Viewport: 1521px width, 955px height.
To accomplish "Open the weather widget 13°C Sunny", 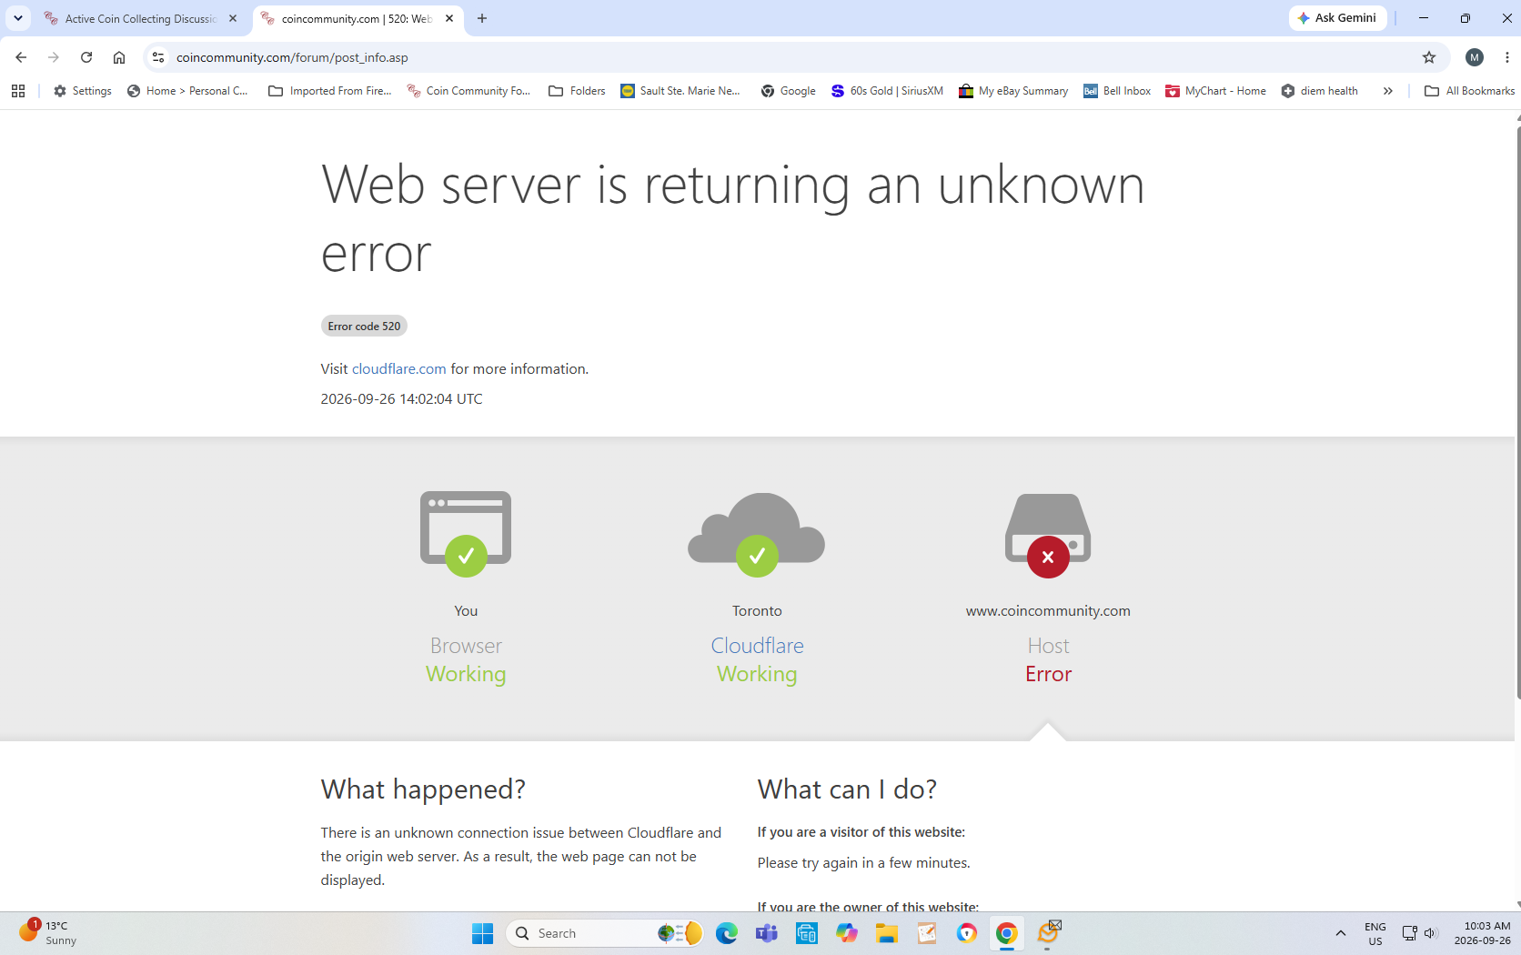I will tap(49, 933).
